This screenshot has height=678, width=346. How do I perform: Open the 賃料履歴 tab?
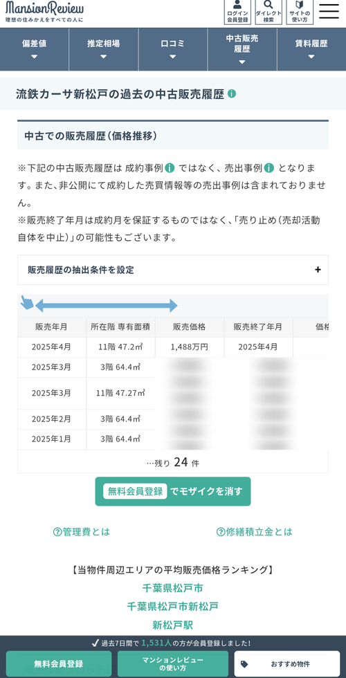311,49
